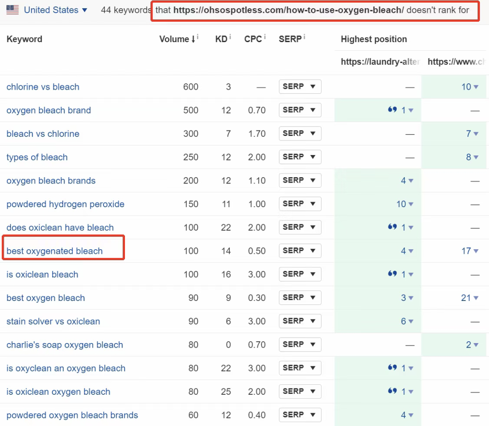
Task: Open position 1 dropdown for 'oxygen bleach brand'
Action: 407,110
